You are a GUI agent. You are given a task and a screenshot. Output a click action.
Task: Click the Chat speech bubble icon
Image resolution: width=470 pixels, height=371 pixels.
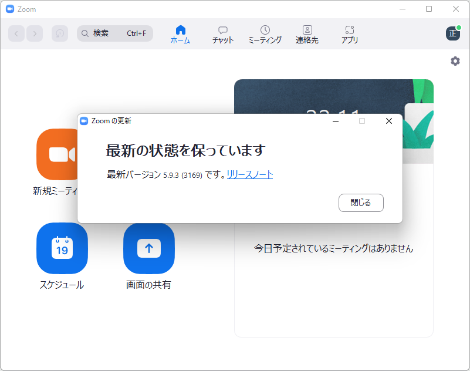(x=222, y=29)
